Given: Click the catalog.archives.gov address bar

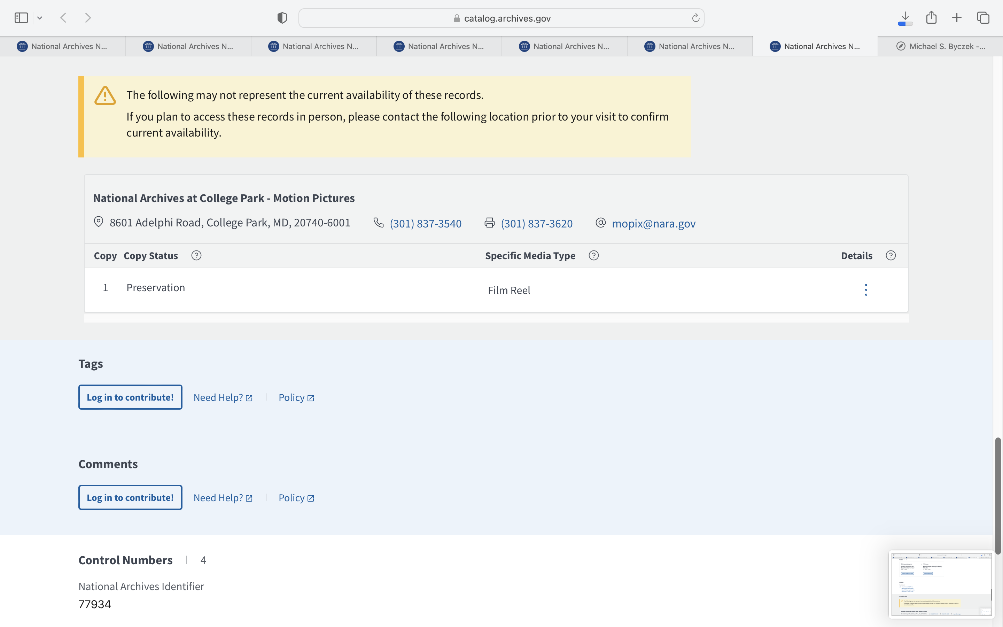Looking at the screenshot, I should coord(501,18).
